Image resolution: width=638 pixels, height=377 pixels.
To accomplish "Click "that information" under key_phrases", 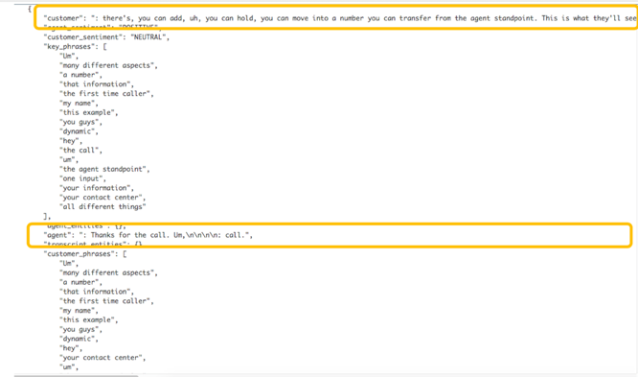I will pos(97,84).
